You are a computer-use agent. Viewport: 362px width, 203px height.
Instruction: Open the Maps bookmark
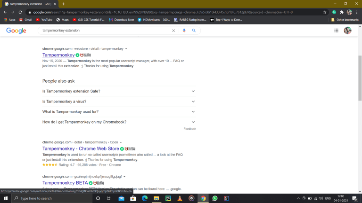click(x=63, y=20)
